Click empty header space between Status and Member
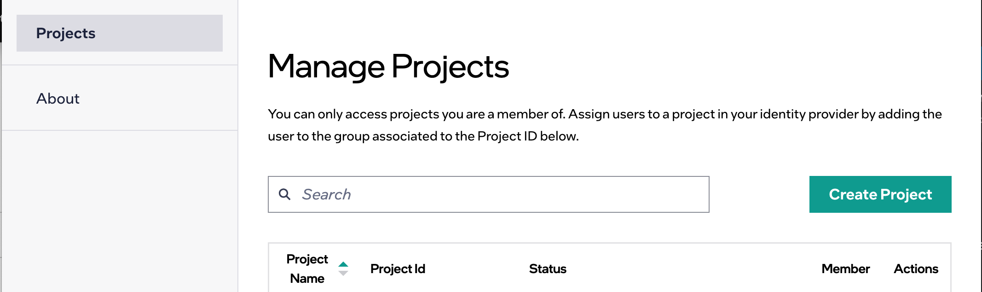 tap(690, 269)
